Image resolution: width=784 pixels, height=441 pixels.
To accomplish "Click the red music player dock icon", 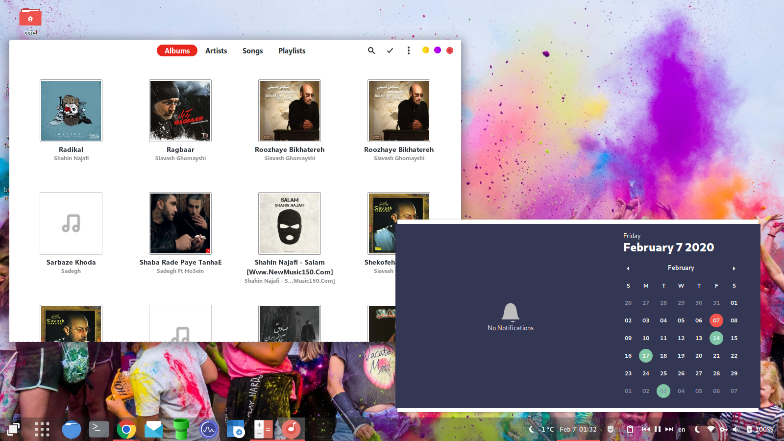I will point(291,429).
